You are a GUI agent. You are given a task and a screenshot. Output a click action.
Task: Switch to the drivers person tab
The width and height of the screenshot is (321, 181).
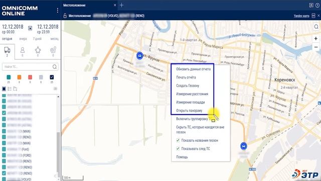coord(23,51)
